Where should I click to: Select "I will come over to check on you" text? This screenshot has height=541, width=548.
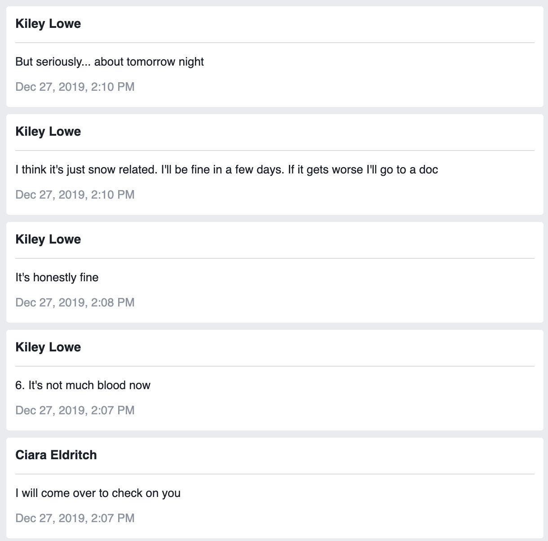[98, 493]
